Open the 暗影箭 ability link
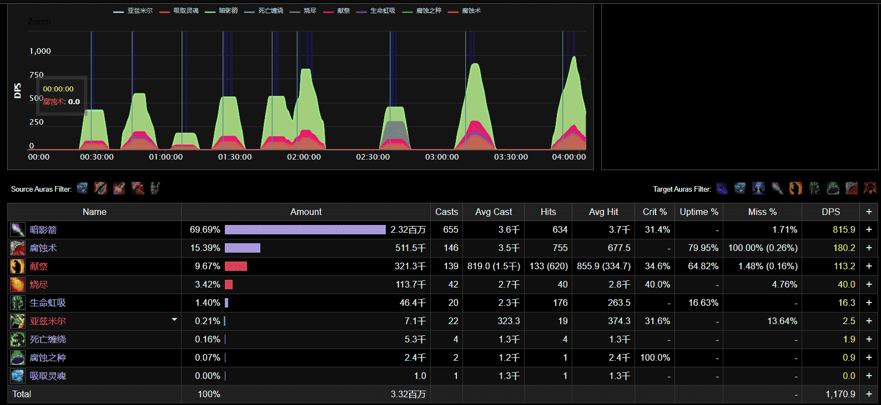Screen dimensions: 881x405 pos(43,230)
